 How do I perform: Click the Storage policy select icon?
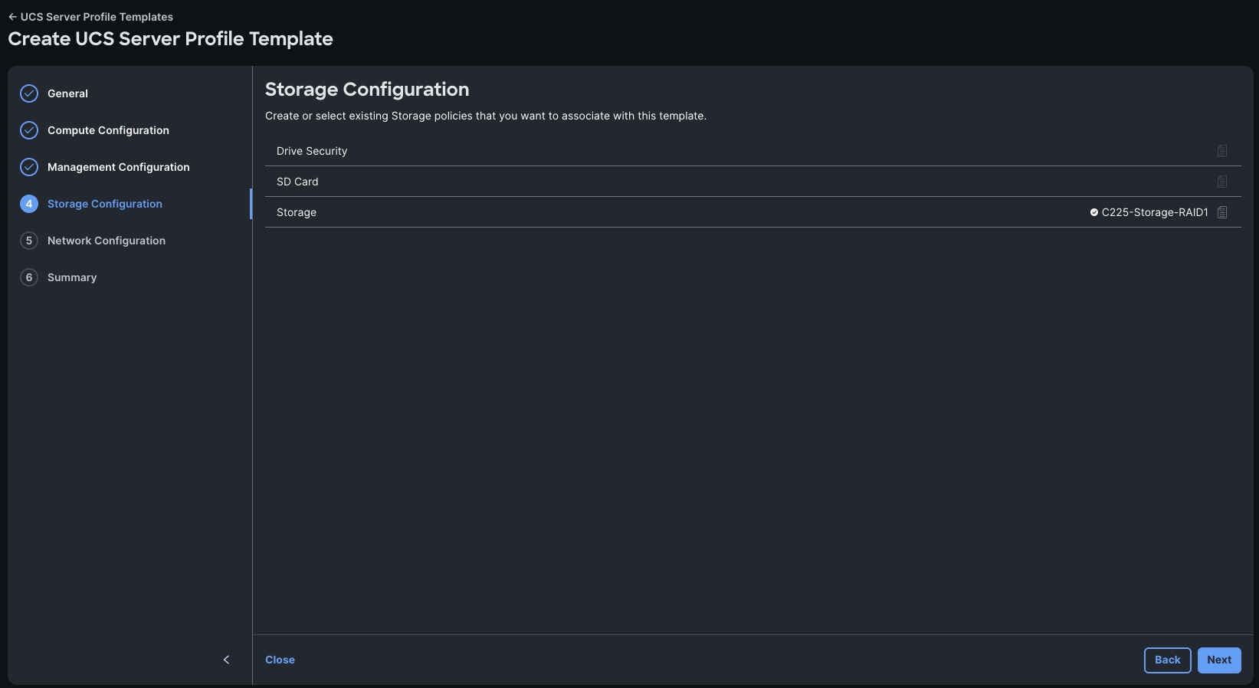click(x=1222, y=212)
